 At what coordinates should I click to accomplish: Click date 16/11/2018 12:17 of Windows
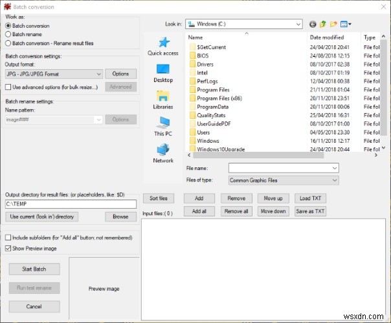[330, 141]
